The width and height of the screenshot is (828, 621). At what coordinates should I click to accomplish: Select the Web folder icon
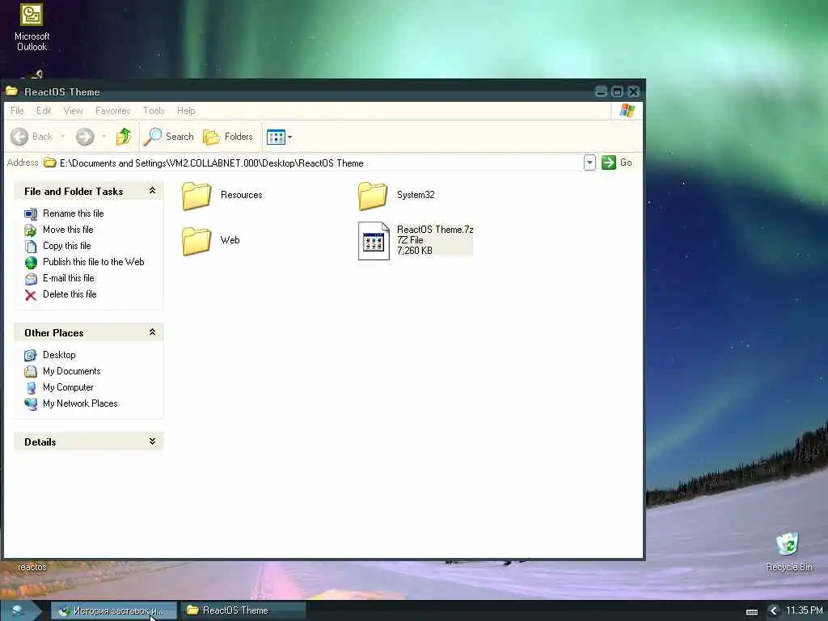[196, 241]
